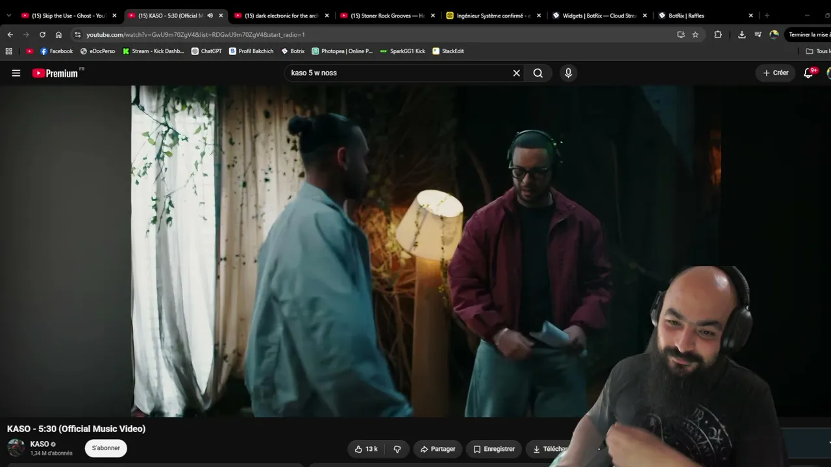Open the tab search dropdown arrow
Screen dimensions: 831x467
pos(8,16)
